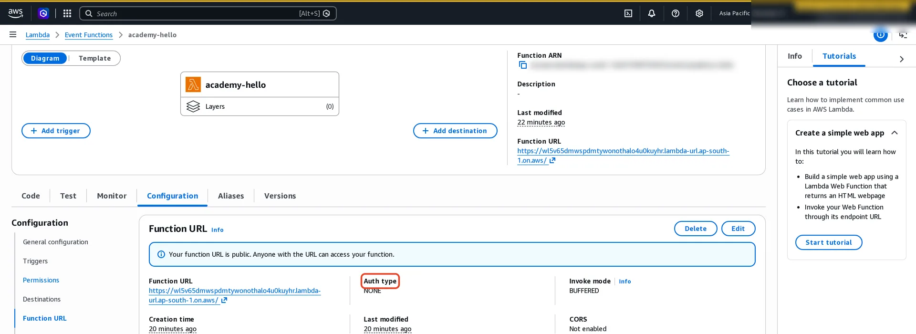
Task: Collapse the help panel with chevron arrow
Action: (902, 59)
